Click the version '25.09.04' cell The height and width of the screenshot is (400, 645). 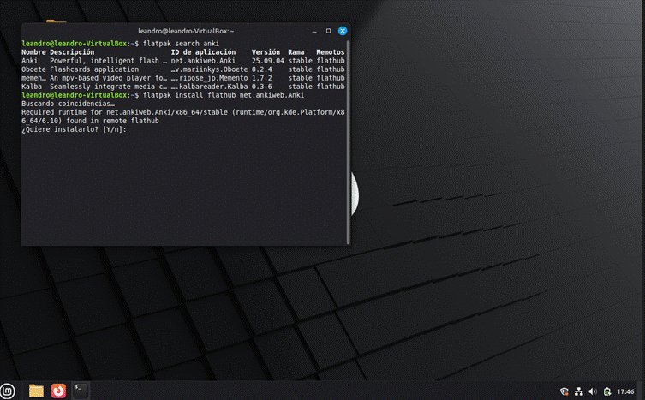pyautogui.click(x=268, y=61)
